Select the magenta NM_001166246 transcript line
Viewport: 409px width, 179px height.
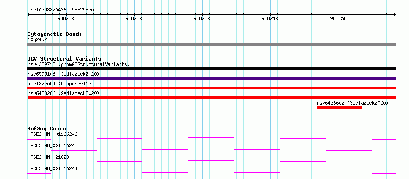211,138
